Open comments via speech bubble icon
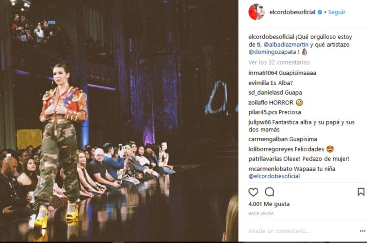Screen dimensions: 367x243 coord(270,192)
